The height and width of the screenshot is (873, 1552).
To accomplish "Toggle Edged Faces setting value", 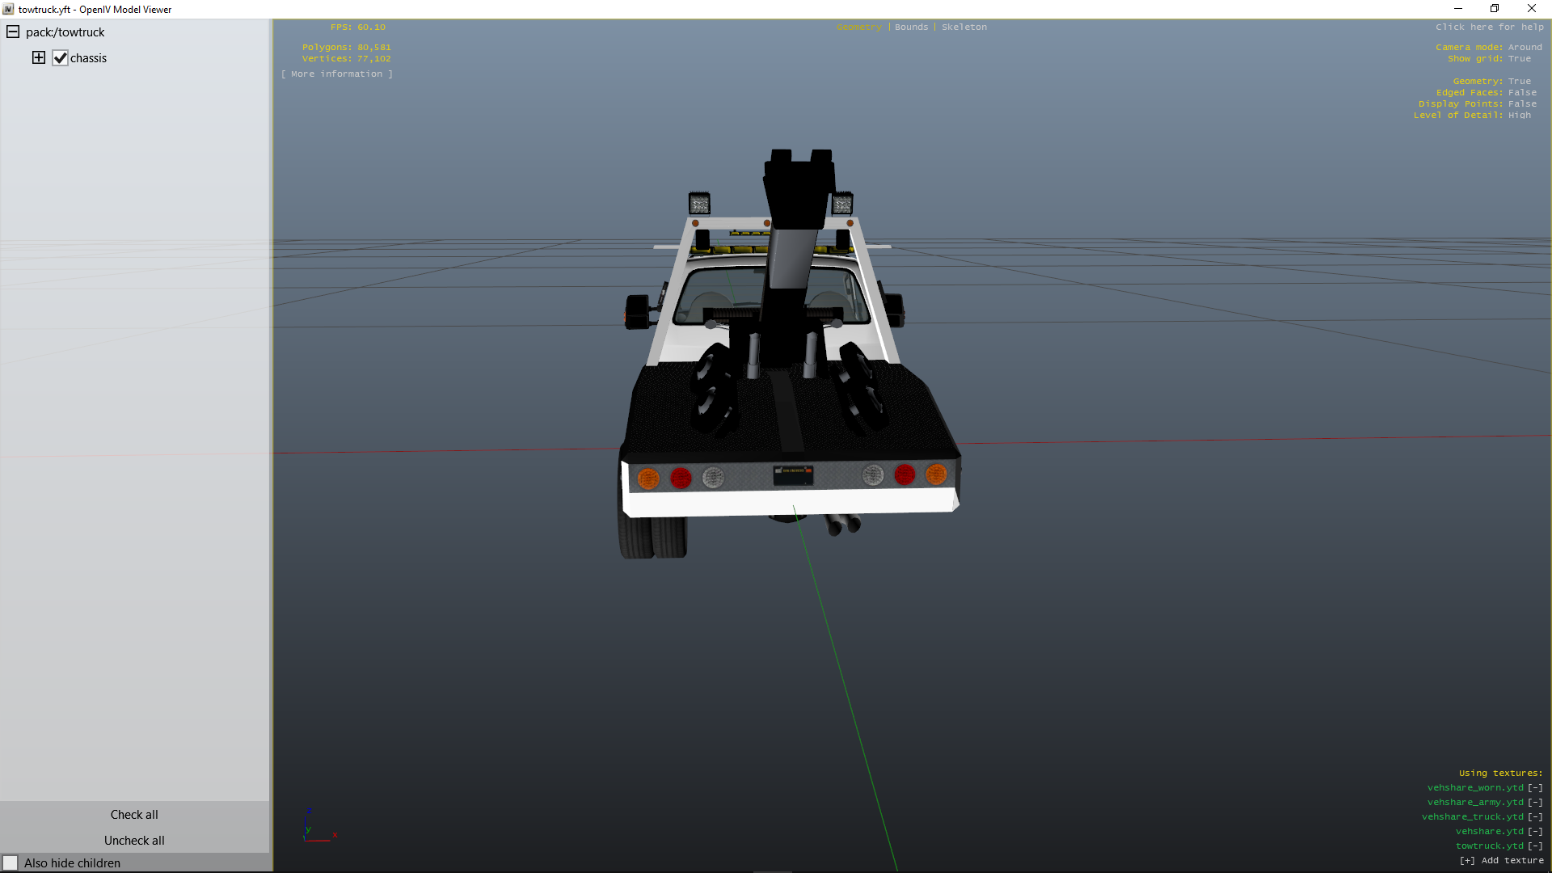I will click(1522, 92).
